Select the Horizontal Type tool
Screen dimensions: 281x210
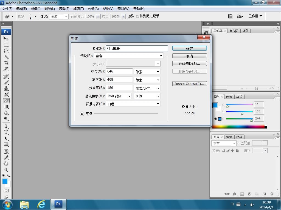pyautogui.click(x=6, y=132)
